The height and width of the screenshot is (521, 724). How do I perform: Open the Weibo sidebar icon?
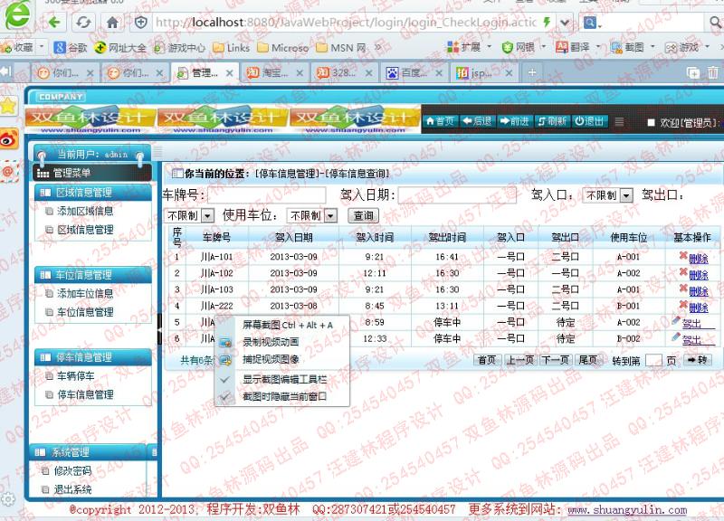pos(9,139)
